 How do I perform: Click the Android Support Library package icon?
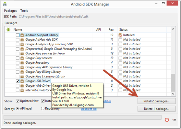[x=22, y=35]
